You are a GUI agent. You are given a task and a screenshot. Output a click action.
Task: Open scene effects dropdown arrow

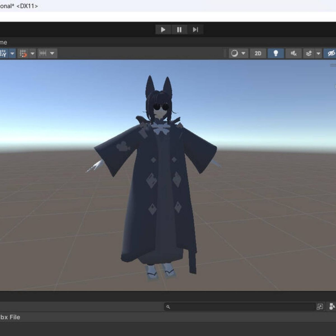[318, 53]
